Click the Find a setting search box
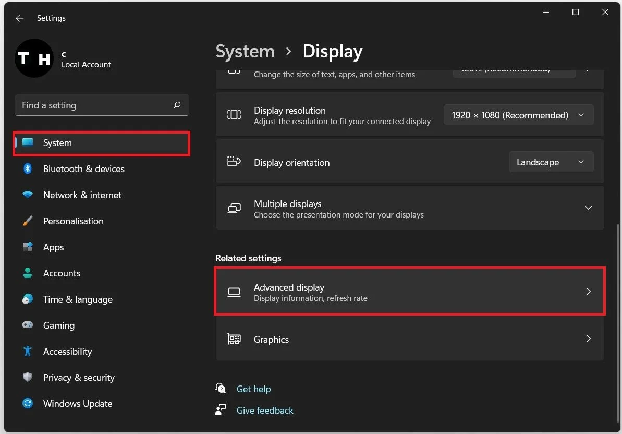The image size is (622, 434). (x=102, y=105)
